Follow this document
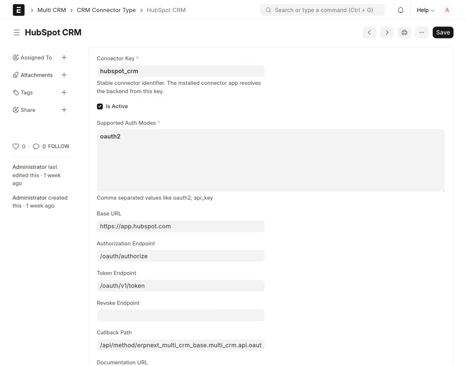This screenshot has width=466, height=366. coord(59,146)
